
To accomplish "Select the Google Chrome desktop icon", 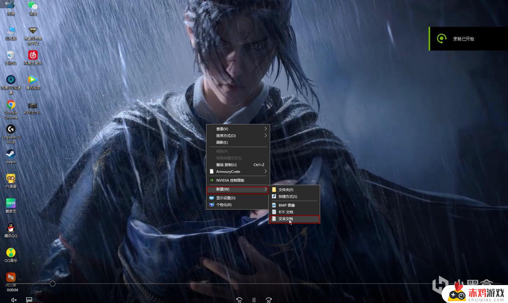I will [x=11, y=109].
